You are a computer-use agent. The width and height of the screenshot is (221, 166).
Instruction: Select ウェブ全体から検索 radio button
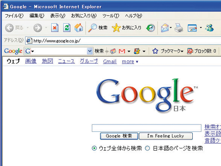(x=94, y=148)
